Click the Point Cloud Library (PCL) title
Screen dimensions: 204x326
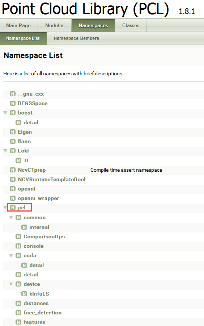pyautogui.click(x=85, y=9)
